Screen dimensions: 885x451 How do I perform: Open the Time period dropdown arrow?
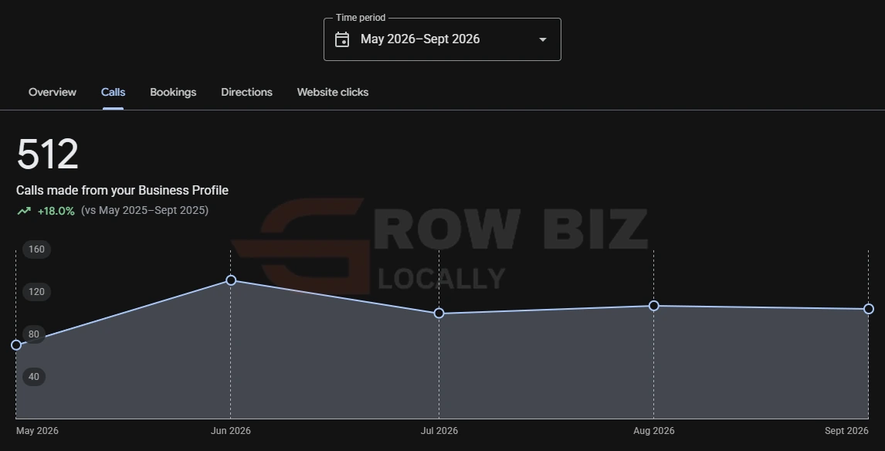542,39
